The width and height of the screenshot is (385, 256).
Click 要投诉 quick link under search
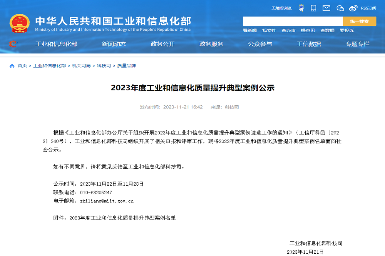pyautogui.click(x=346, y=31)
